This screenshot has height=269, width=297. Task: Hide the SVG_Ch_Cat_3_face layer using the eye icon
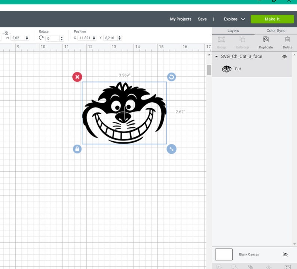284,57
